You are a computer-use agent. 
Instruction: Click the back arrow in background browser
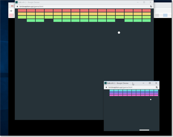[x=11, y=11]
